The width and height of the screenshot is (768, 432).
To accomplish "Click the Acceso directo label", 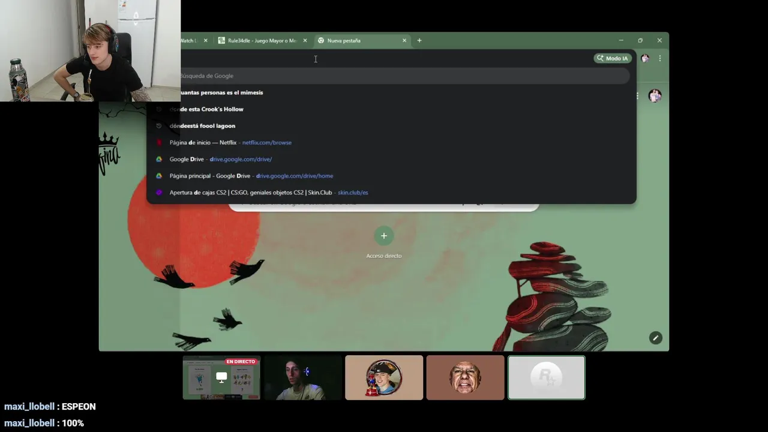I will click(384, 256).
